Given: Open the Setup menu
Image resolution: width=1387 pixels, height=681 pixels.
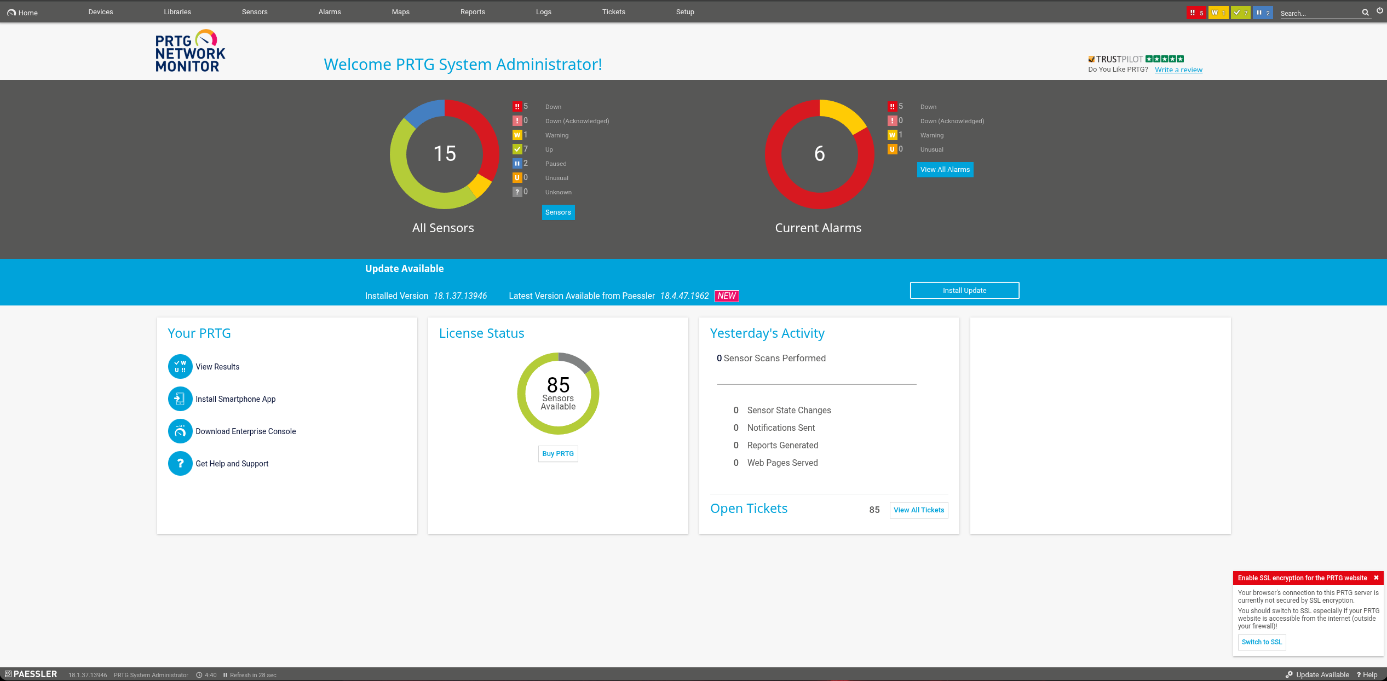Looking at the screenshot, I should pyautogui.click(x=685, y=12).
